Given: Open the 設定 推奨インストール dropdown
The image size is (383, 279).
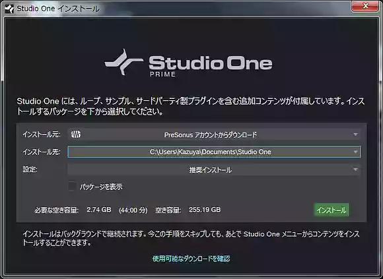Looking at the screenshot, I should click(214, 170).
